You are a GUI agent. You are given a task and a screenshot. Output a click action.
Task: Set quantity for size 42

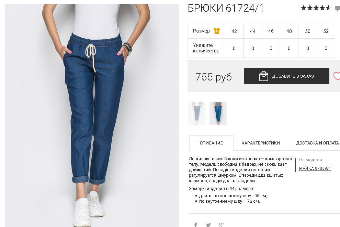point(234,48)
